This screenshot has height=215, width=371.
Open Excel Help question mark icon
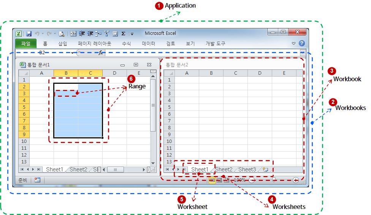point(302,43)
